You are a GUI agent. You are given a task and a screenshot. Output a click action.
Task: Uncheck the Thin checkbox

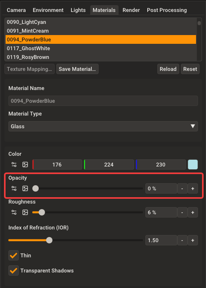pos(14,255)
